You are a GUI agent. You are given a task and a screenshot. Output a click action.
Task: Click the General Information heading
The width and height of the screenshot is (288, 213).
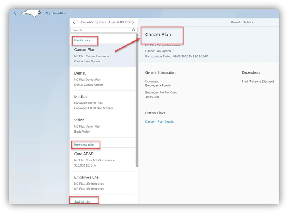pyautogui.click(x=160, y=72)
